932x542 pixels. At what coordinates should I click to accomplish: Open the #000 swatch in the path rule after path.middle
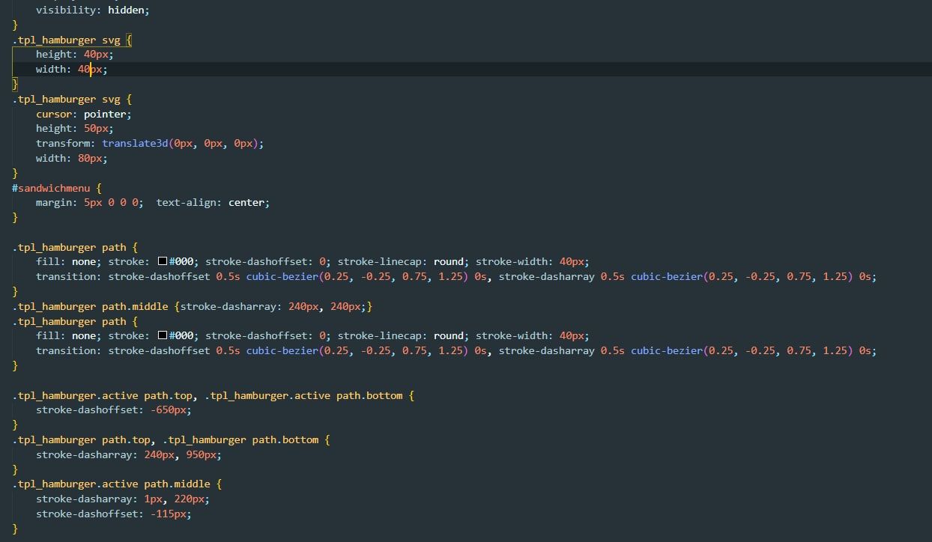tap(162, 336)
